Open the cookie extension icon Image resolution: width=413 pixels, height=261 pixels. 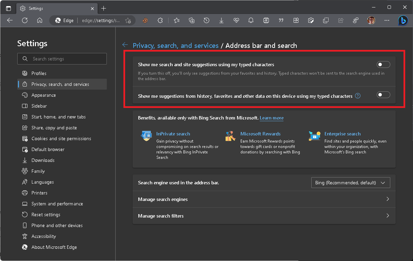pyautogui.click(x=145, y=20)
